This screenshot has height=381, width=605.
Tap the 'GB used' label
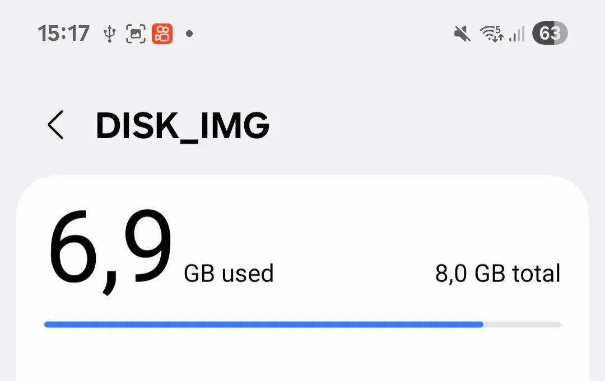(229, 274)
